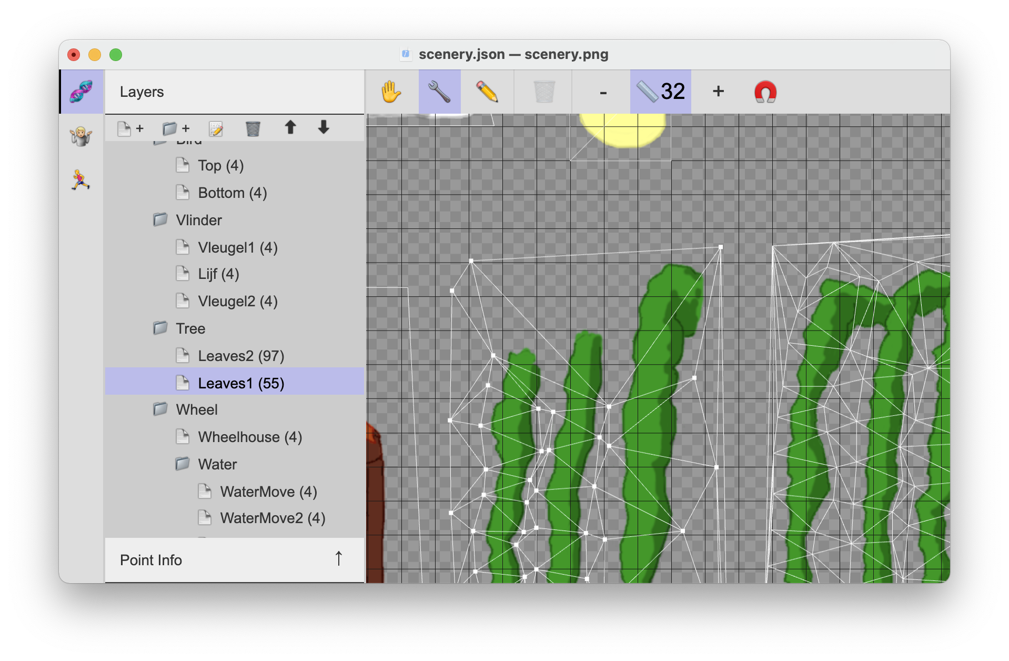Select the Top (4) layer
The width and height of the screenshot is (1009, 661).
[x=235, y=165]
